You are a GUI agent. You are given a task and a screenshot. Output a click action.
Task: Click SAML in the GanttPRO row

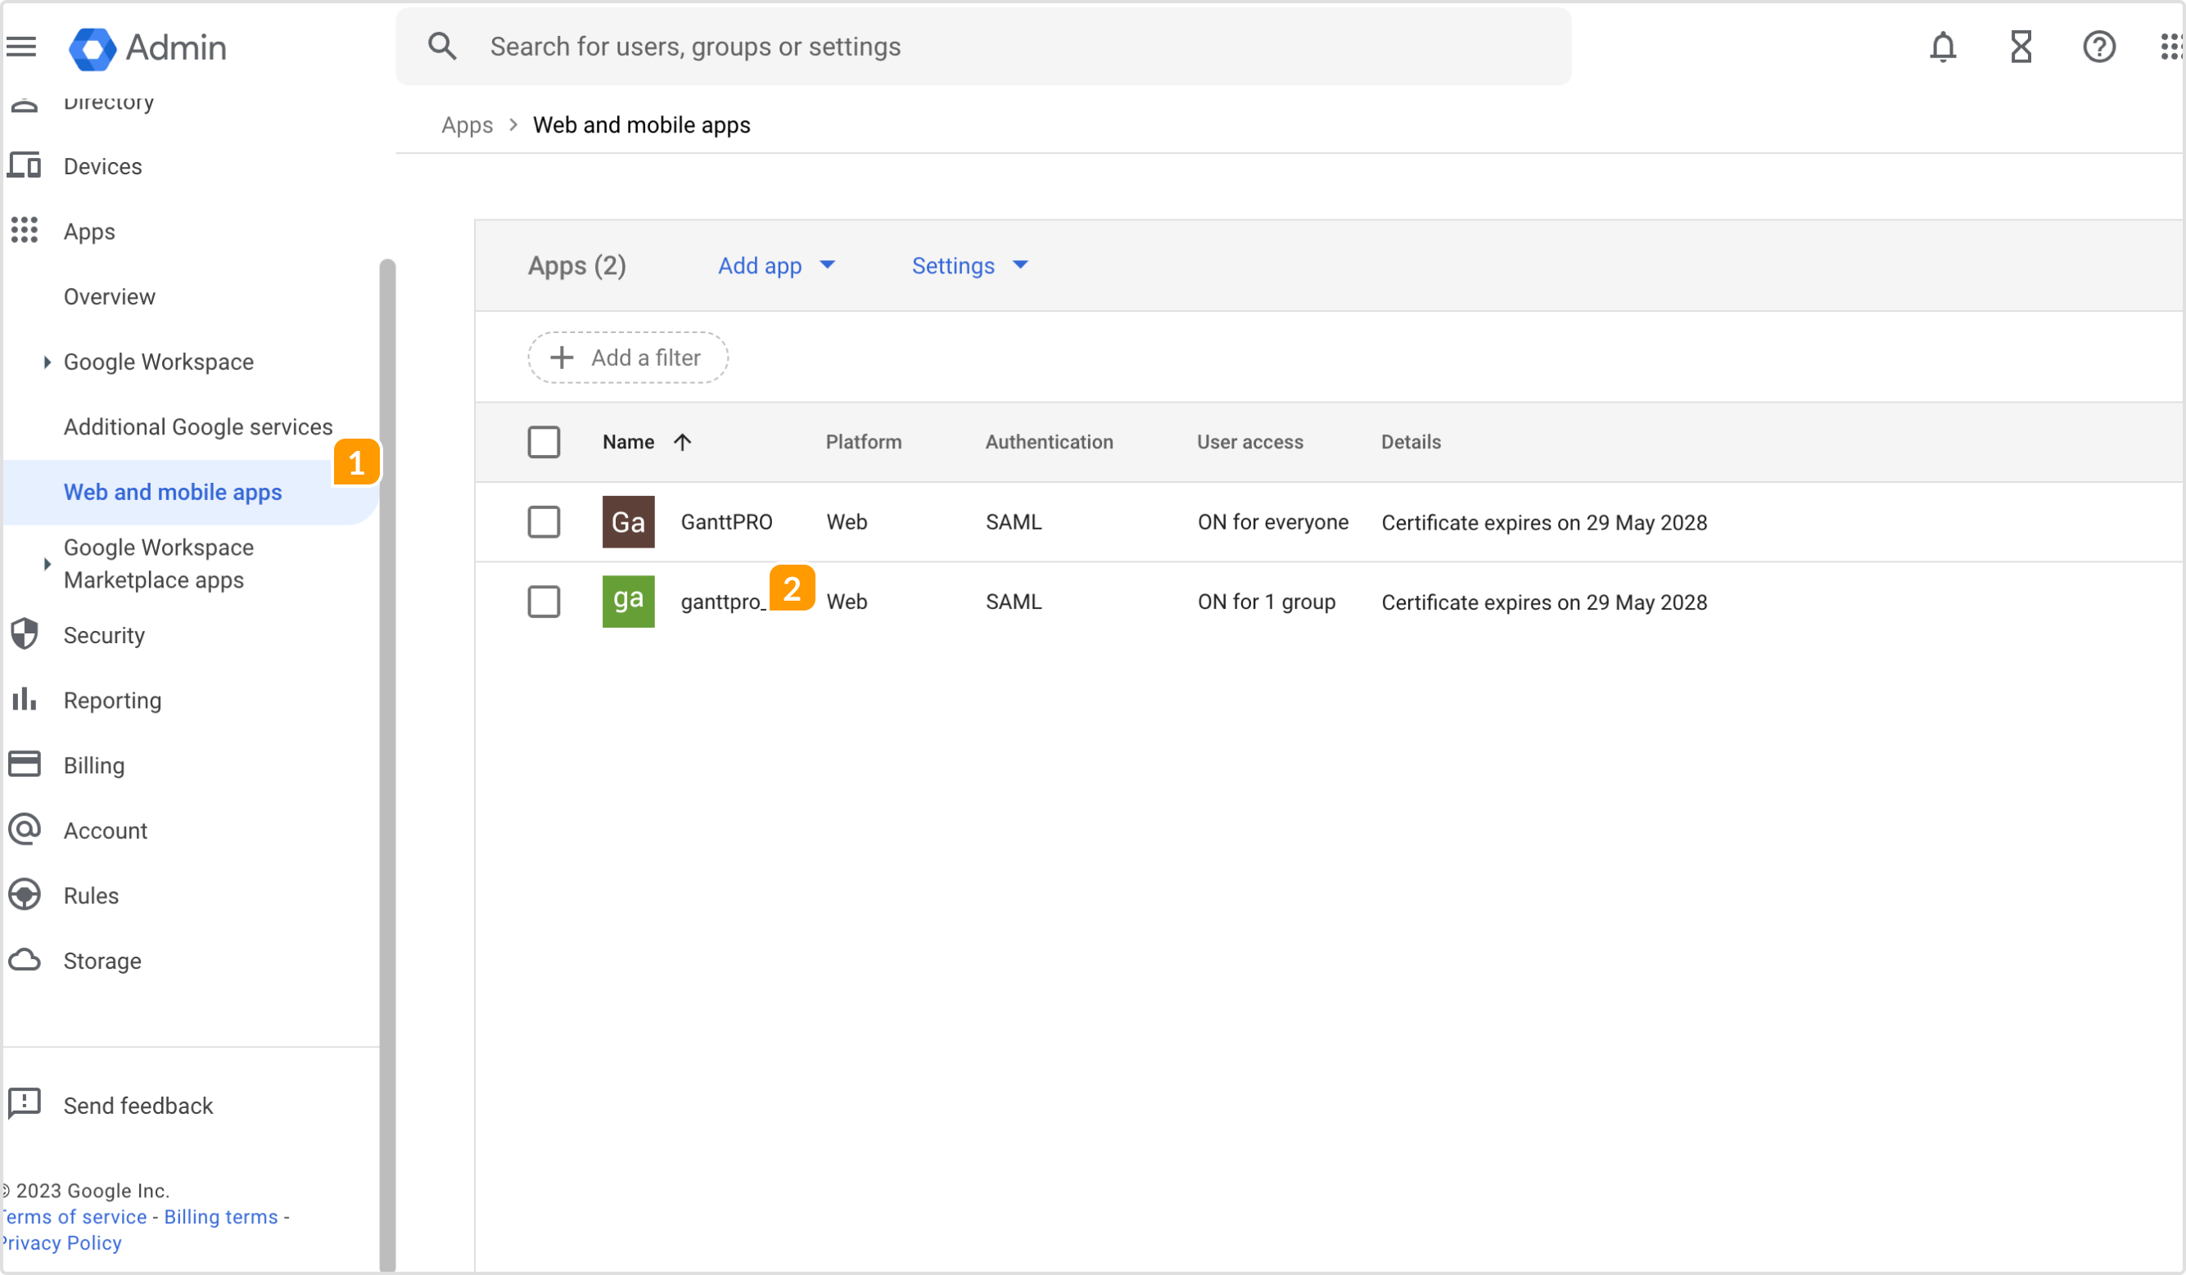point(1014,522)
